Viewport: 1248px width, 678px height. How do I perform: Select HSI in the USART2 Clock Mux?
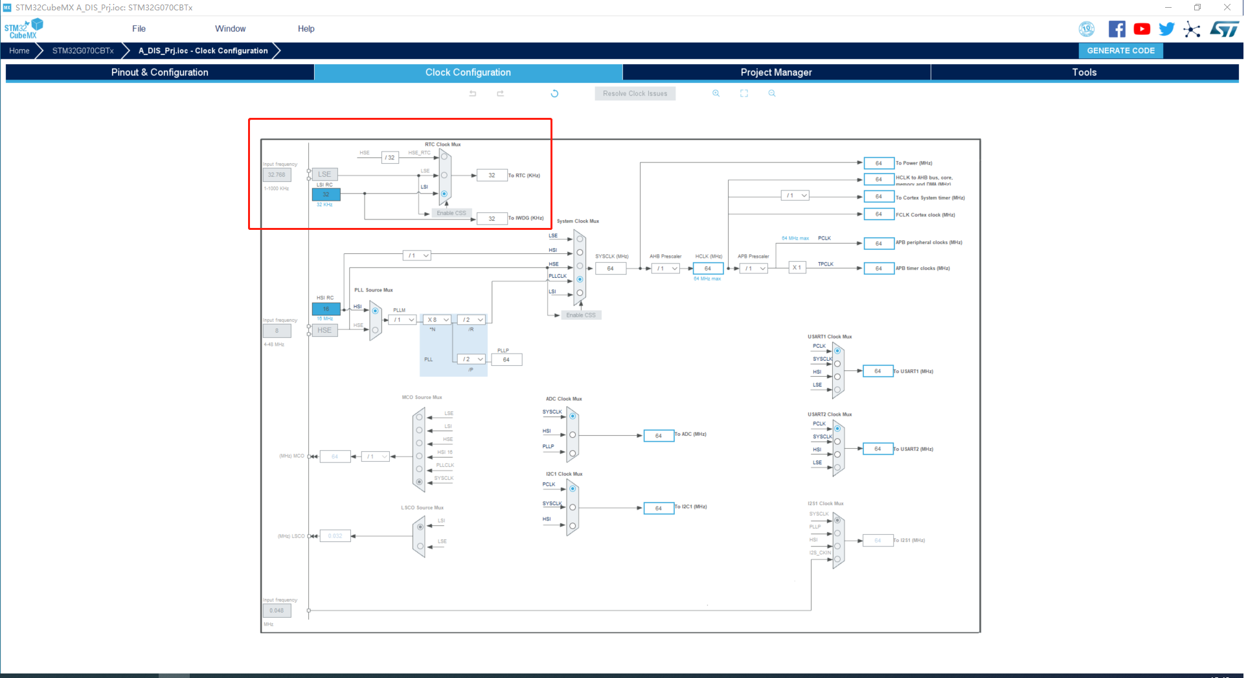click(x=837, y=455)
